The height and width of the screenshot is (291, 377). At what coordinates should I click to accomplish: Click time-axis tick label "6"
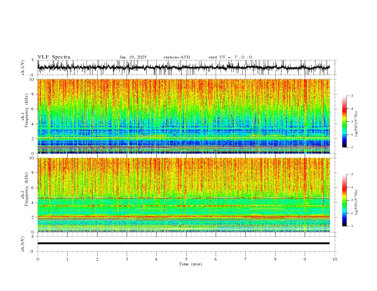click(x=216, y=259)
